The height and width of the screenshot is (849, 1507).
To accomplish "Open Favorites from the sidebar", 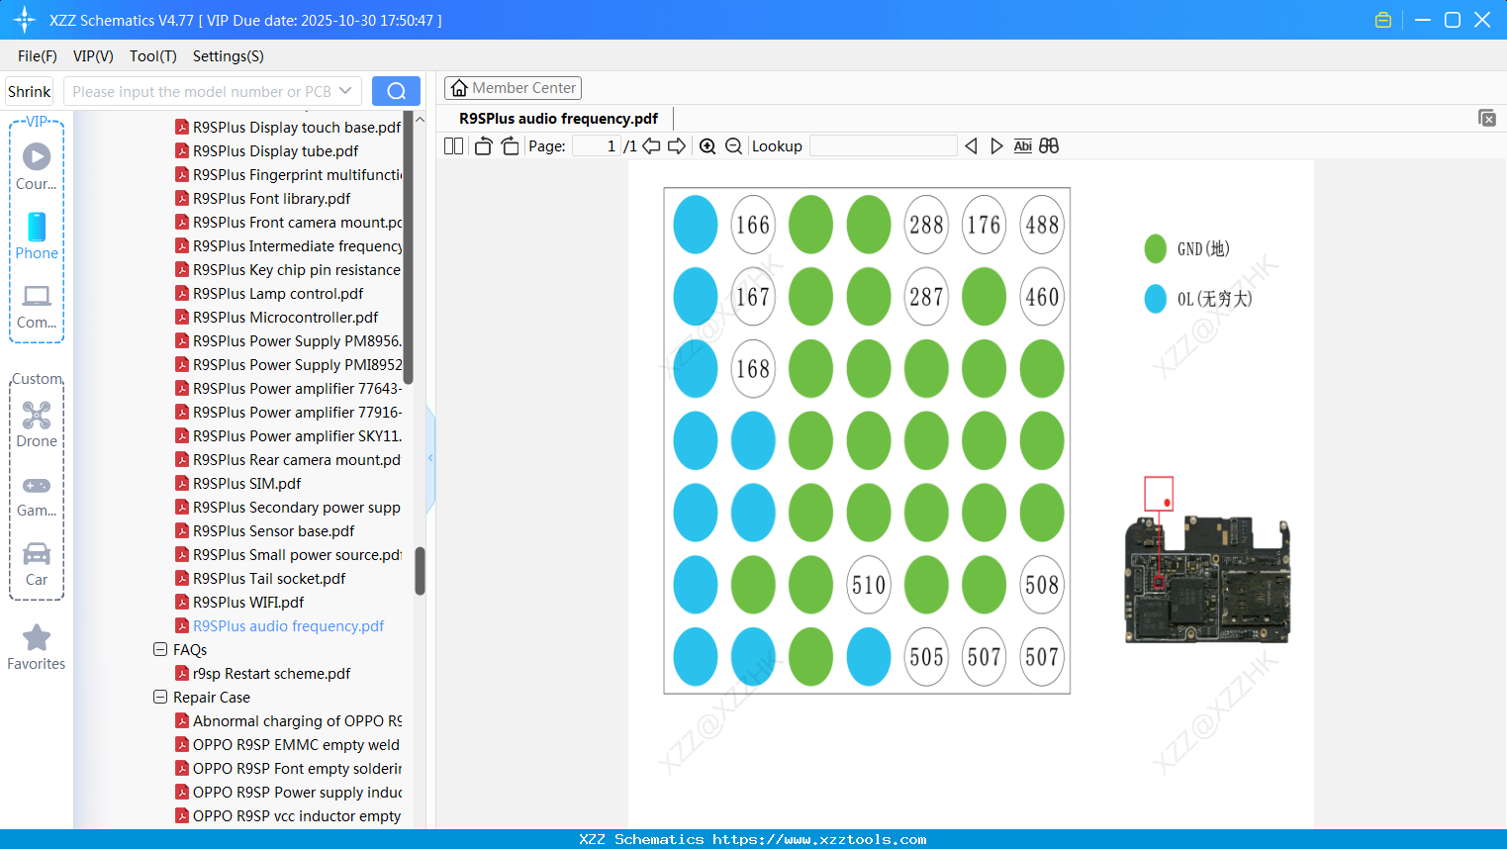I will click(37, 647).
